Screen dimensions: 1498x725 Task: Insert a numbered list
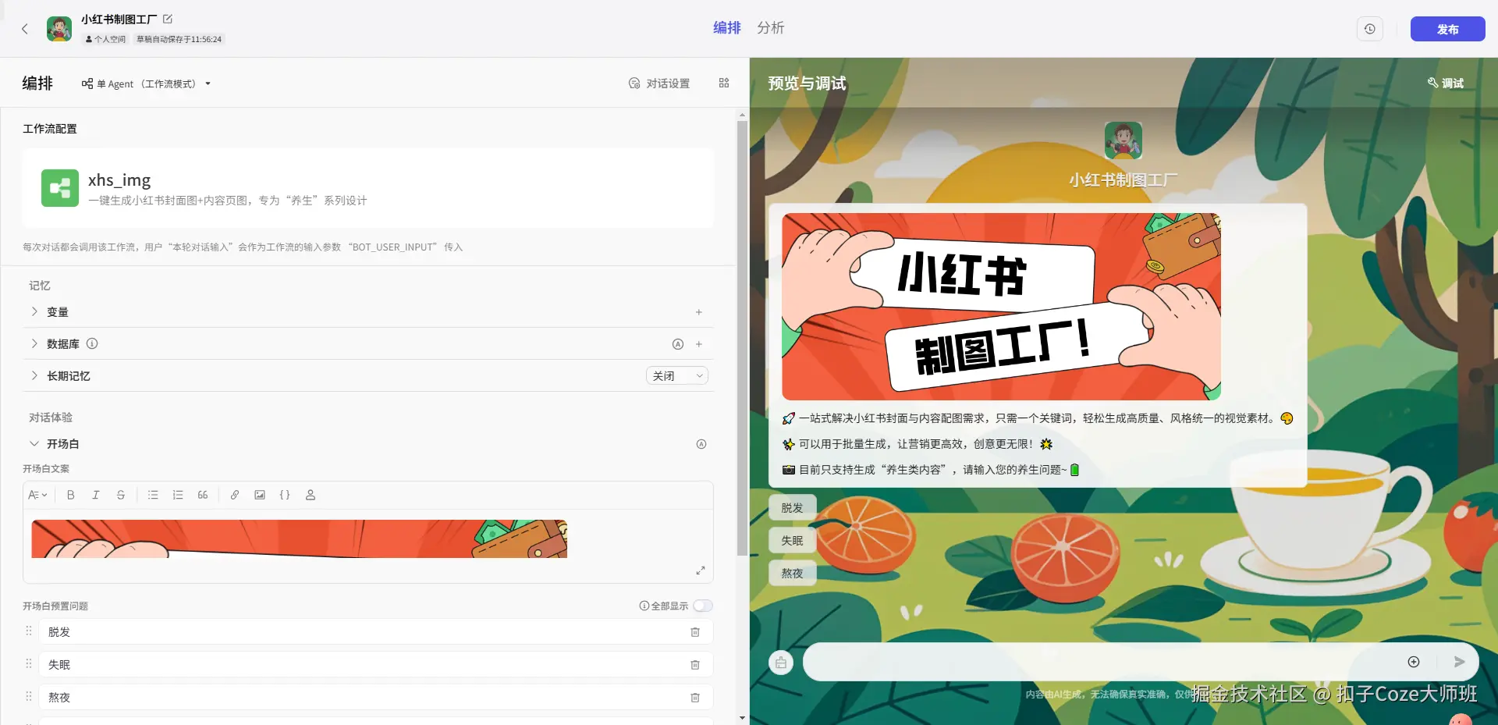coord(178,495)
